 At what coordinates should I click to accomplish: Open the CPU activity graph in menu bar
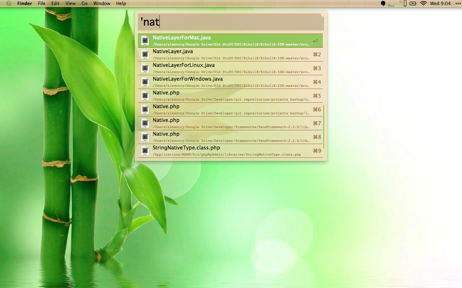(391, 4)
